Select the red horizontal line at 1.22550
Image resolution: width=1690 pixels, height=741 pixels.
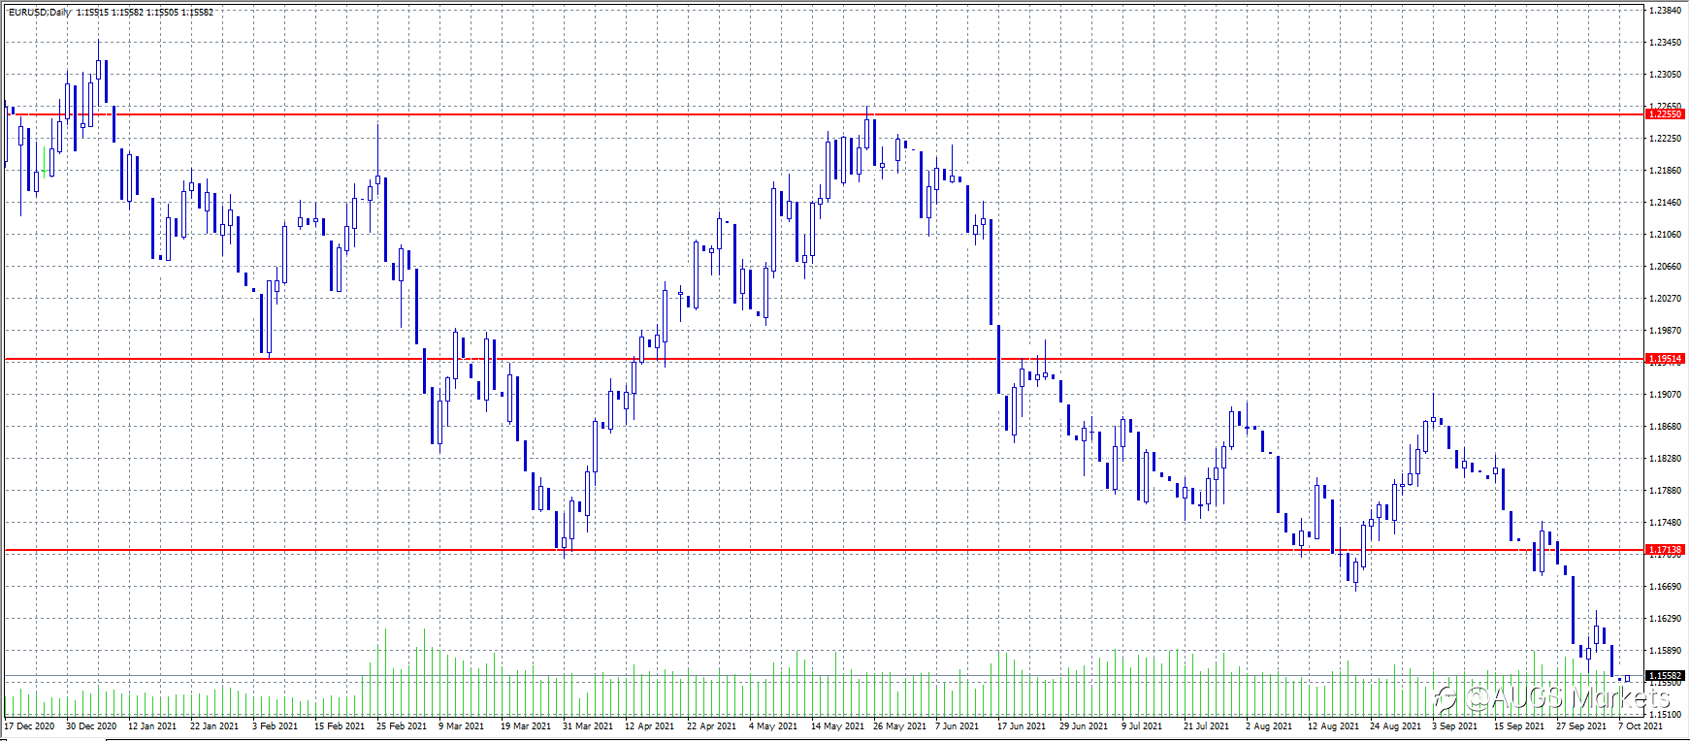pyautogui.click(x=825, y=114)
